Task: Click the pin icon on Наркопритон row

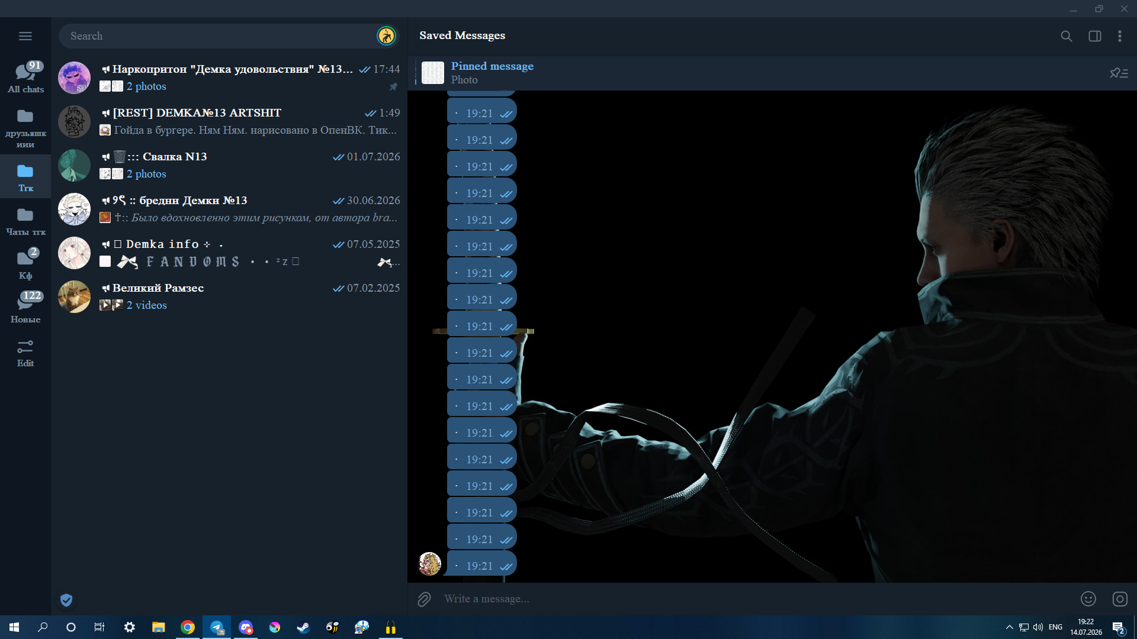Action: tap(393, 87)
